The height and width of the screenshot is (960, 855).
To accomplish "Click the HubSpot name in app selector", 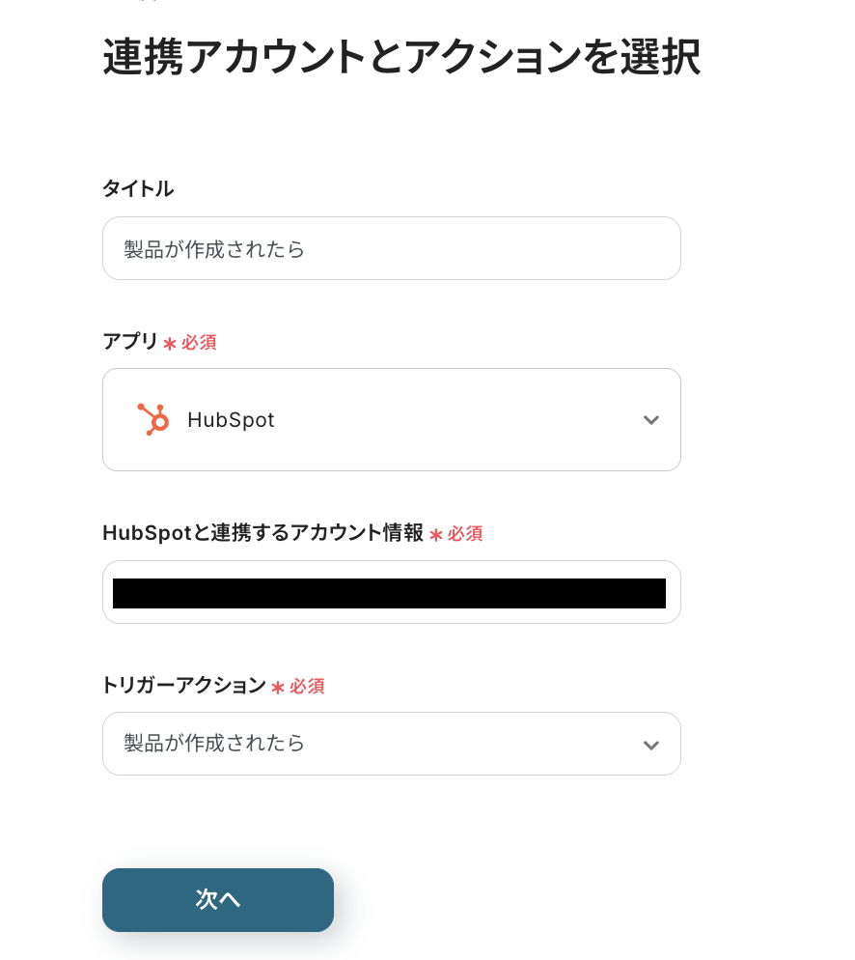I will [231, 420].
